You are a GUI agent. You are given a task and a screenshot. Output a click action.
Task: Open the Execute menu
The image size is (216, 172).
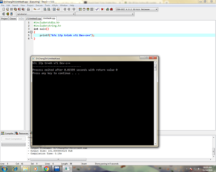40,6
